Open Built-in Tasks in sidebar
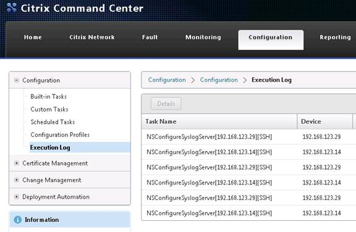The width and height of the screenshot is (356, 232). [x=49, y=96]
